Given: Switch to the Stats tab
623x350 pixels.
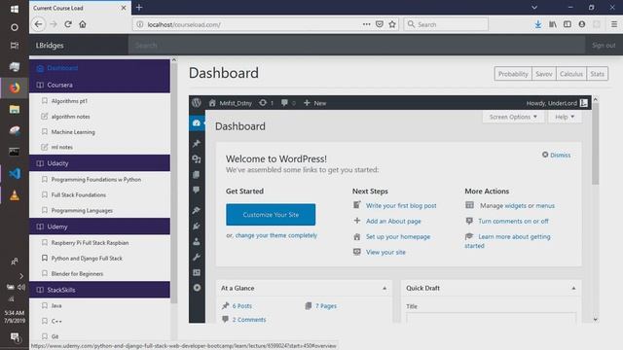Looking at the screenshot, I should pyautogui.click(x=597, y=74).
